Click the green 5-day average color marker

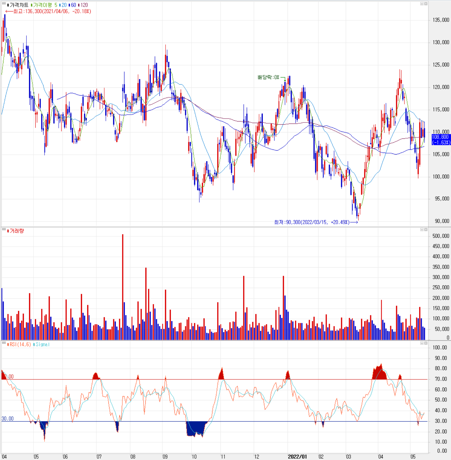[32, 5]
